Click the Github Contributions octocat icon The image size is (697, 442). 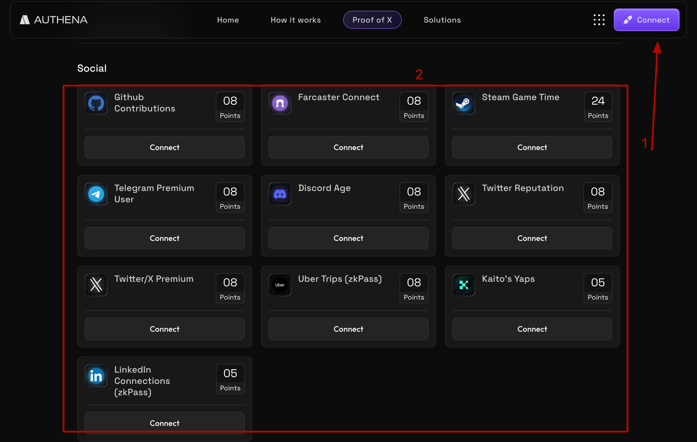click(x=96, y=104)
